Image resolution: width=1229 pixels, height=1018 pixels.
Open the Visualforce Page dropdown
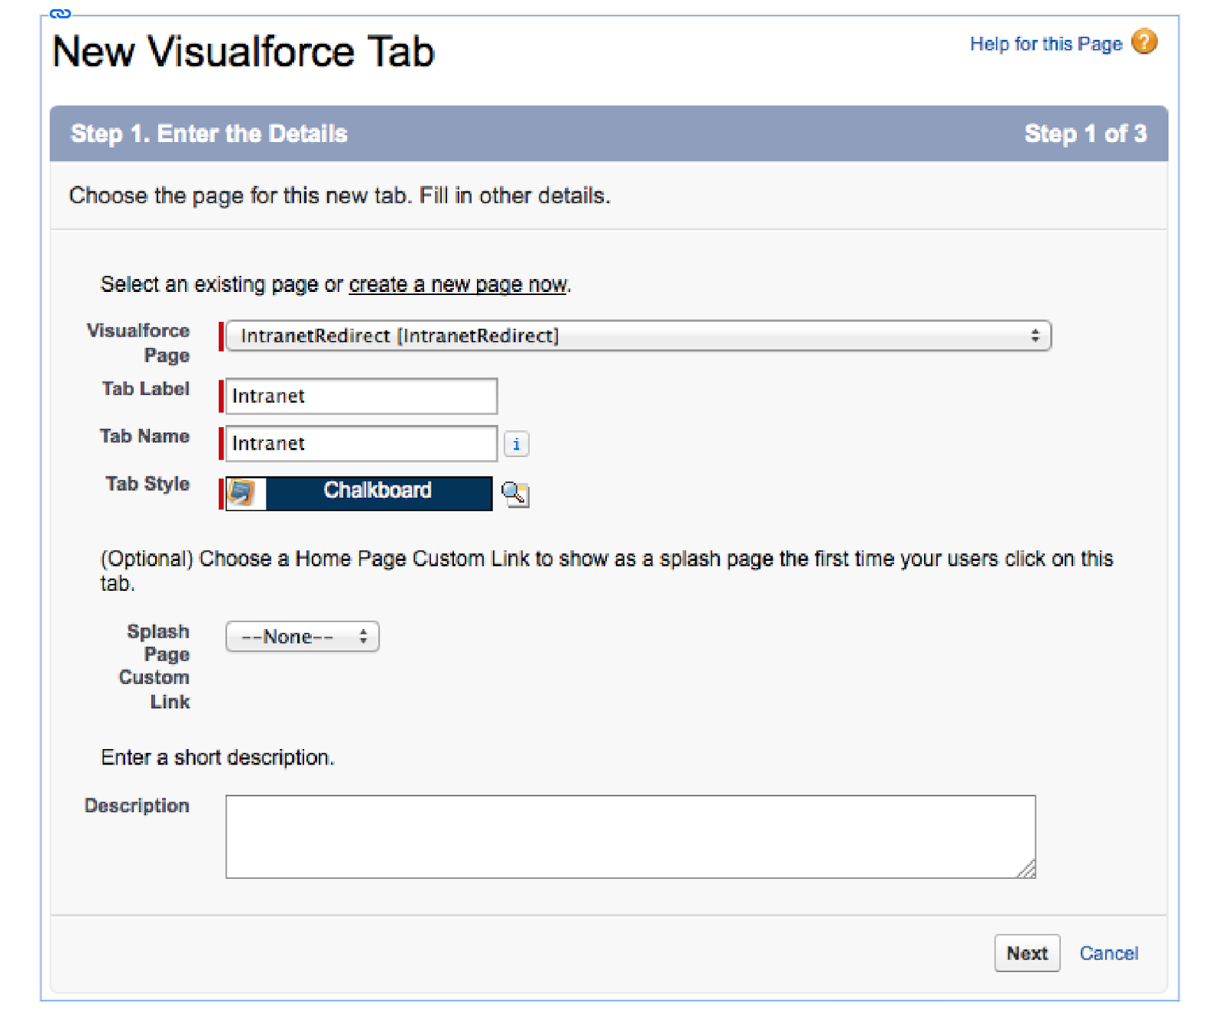tap(637, 336)
